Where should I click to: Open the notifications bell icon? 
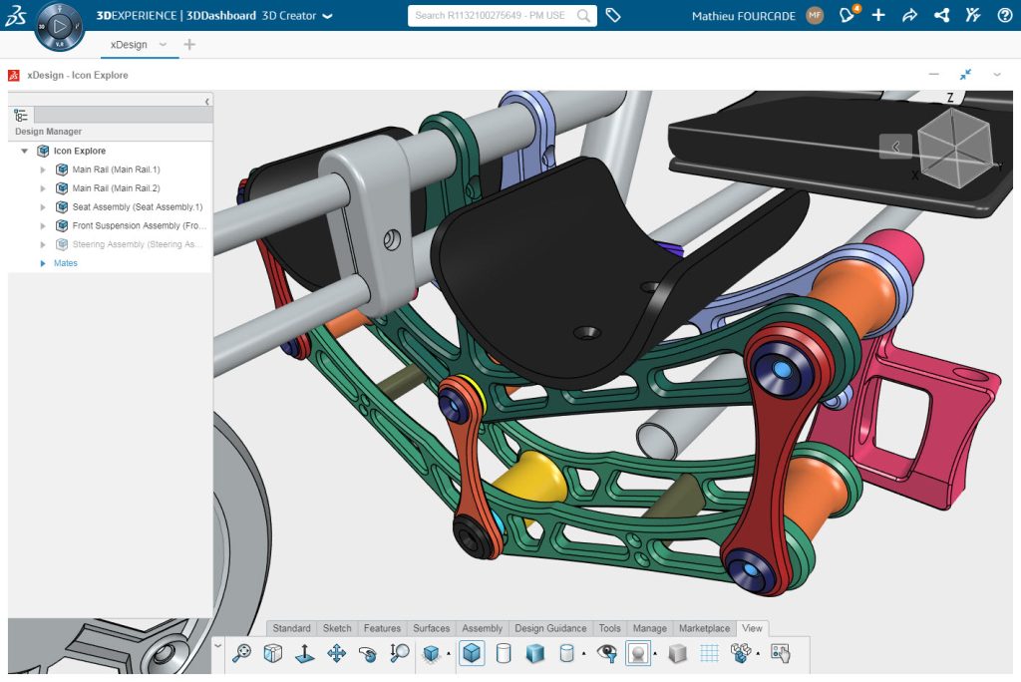(x=848, y=15)
